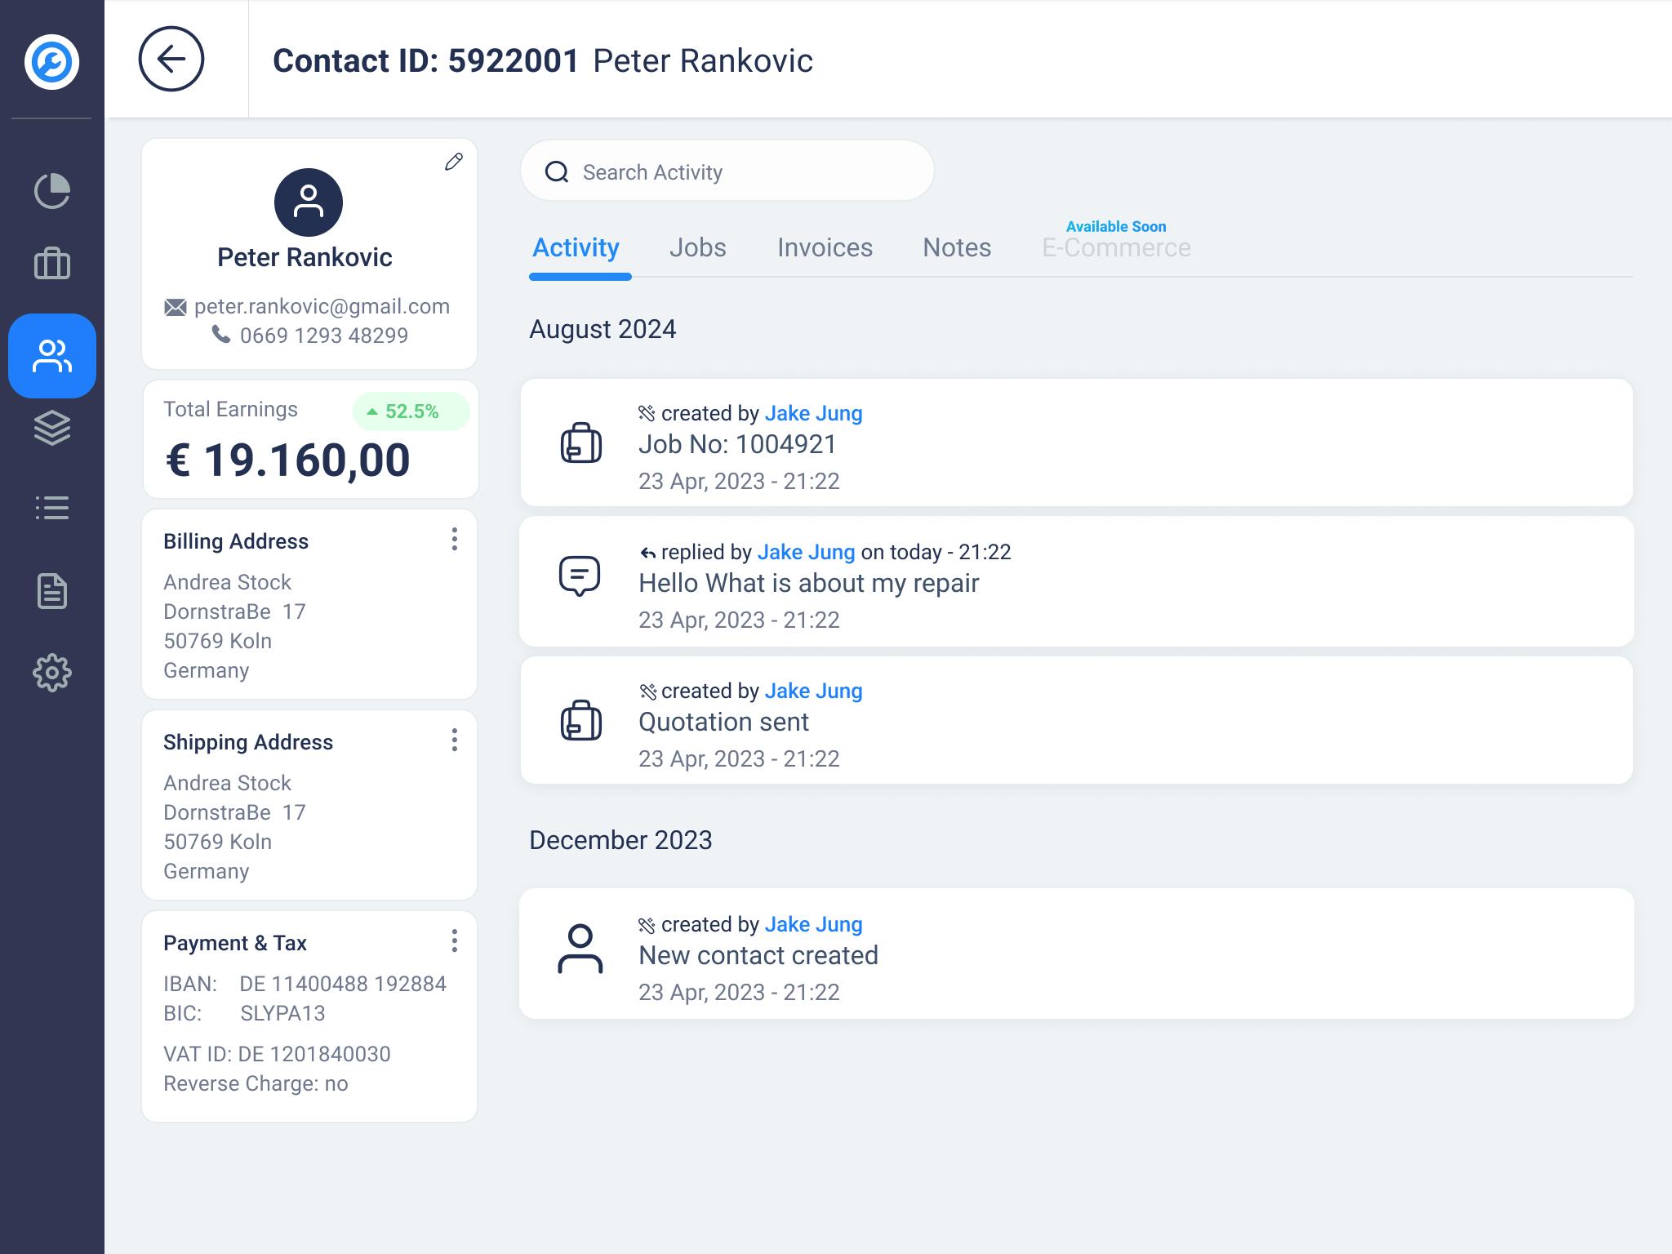Viewport: 1672px width, 1254px height.
Task: Open the app logo home screen
Action: click(51, 60)
